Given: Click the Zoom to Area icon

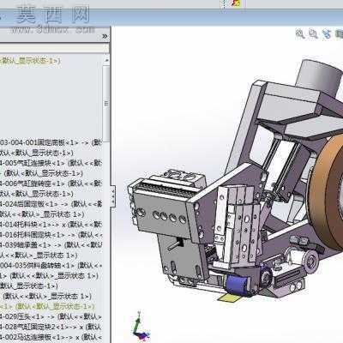Looking at the screenshot, I should [314, 34].
